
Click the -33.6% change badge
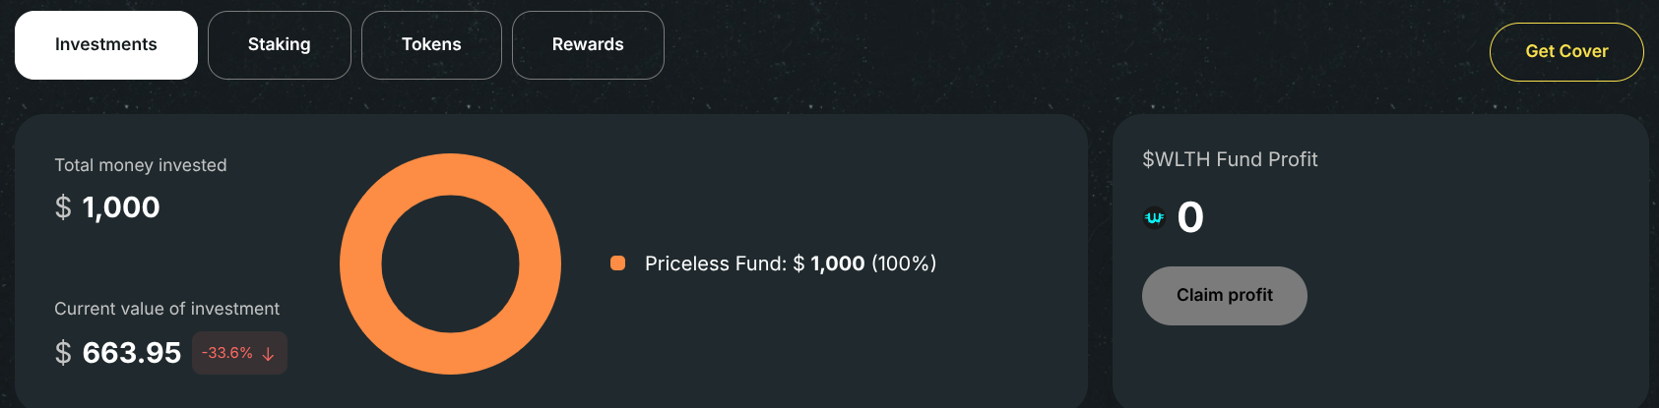tap(240, 353)
